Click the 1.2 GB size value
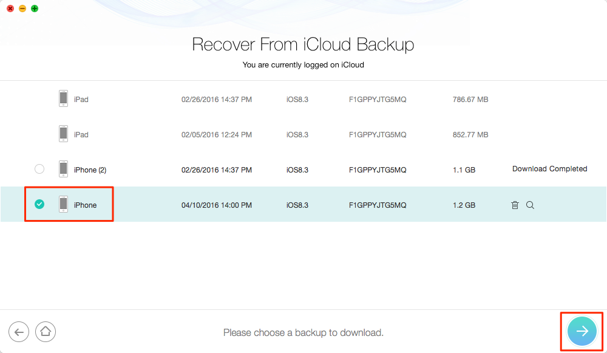Screen dimensions: 607x353 (x=464, y=205)
